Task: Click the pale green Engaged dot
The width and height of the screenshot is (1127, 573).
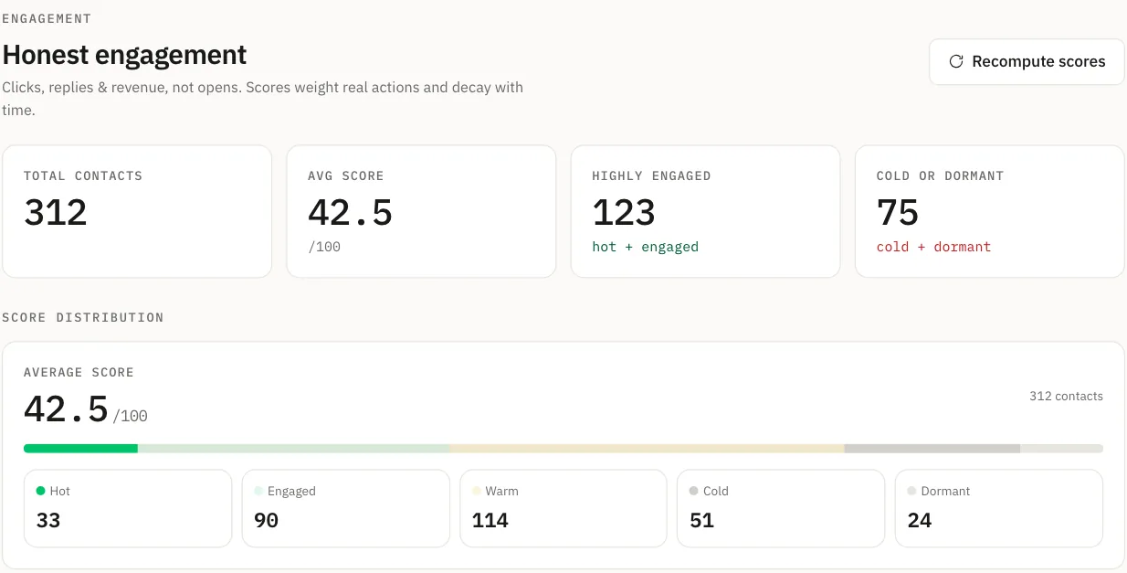Action: [258, 491]
